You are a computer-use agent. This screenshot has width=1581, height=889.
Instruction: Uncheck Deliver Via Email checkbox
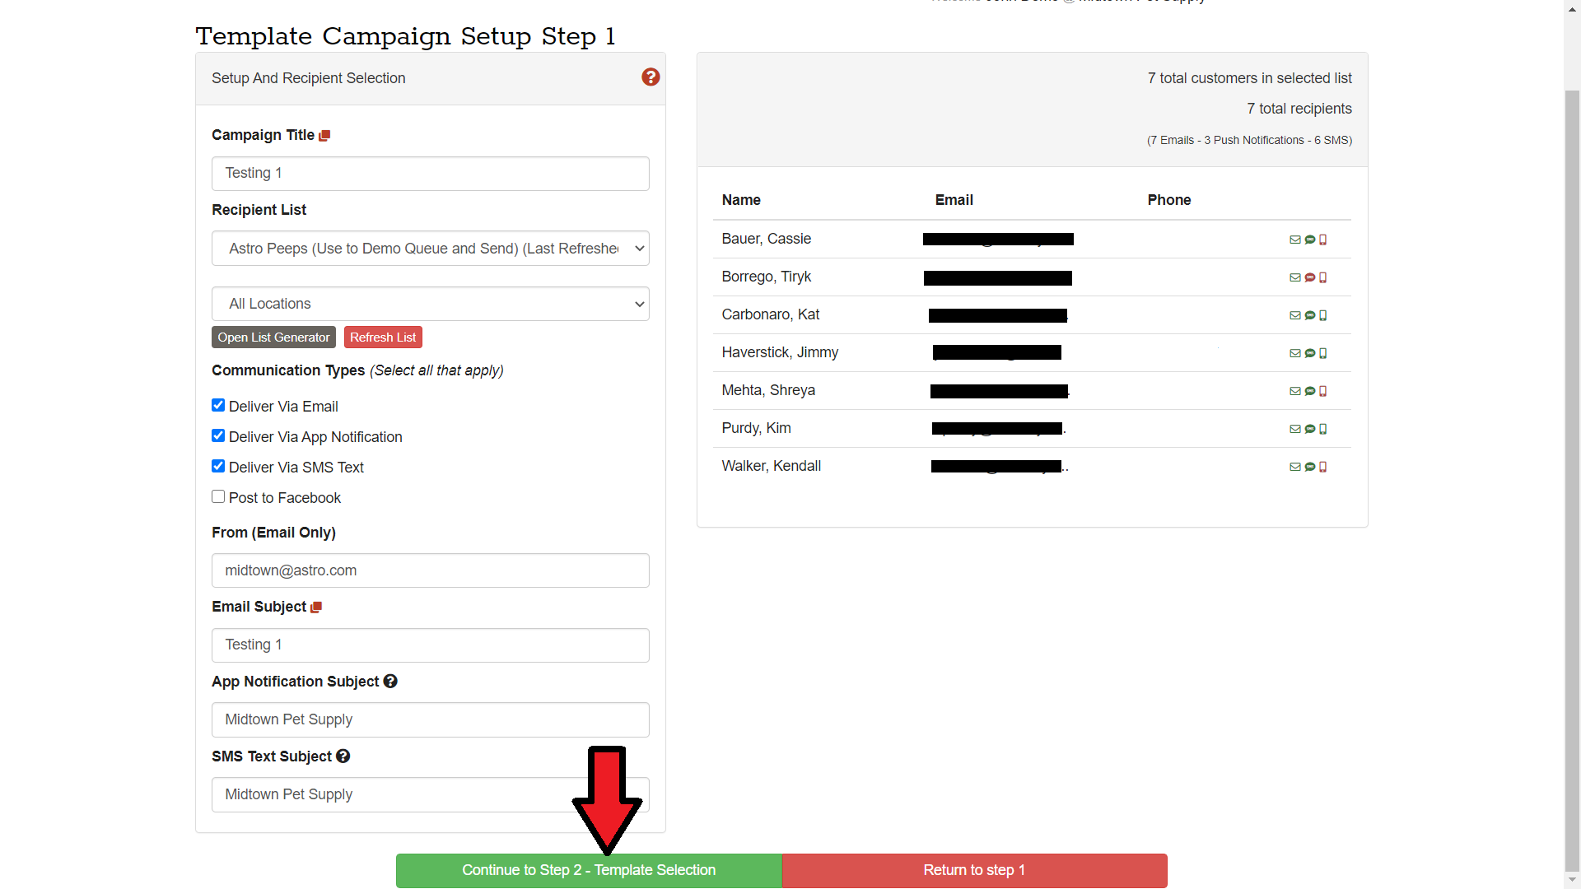tap(218, 405)
